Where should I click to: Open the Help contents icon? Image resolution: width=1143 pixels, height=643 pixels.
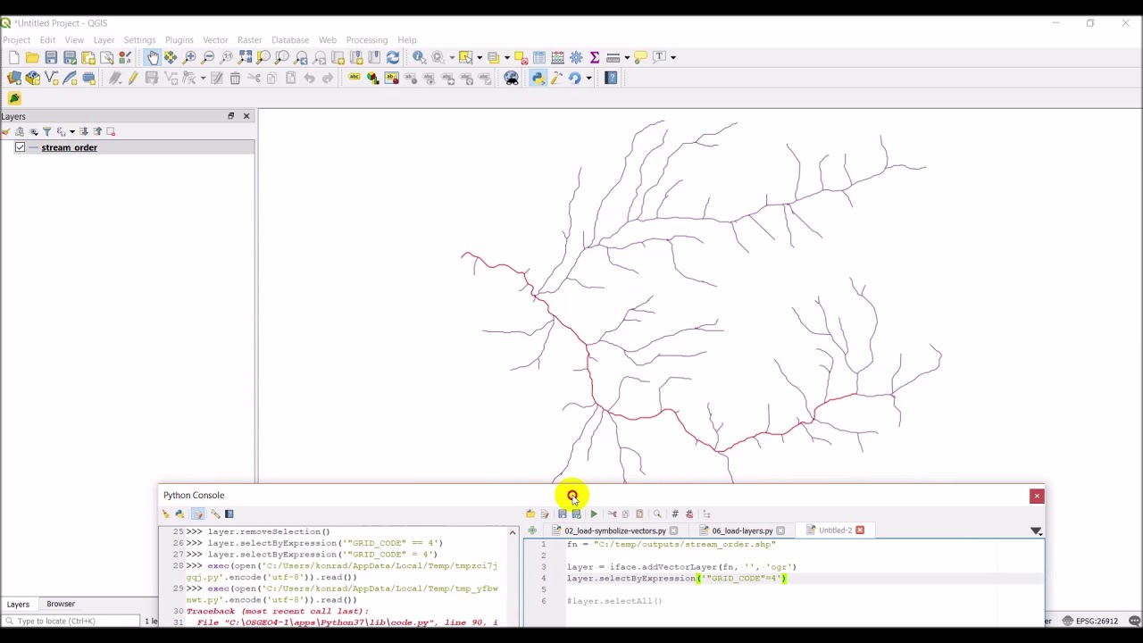tap(611, 78)
